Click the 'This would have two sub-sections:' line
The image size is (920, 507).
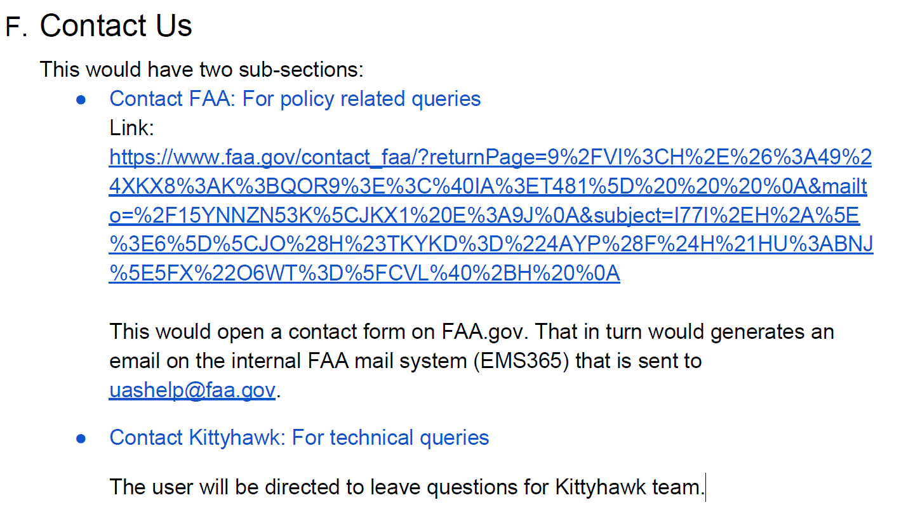[201, 69]
